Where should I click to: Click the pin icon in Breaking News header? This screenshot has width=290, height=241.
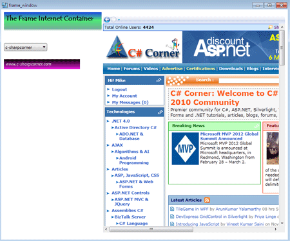click(x=256, y=126)
